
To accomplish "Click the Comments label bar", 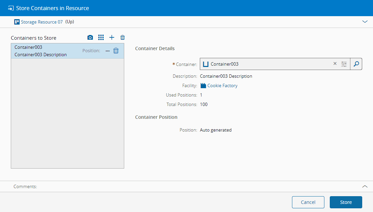I will point(25,186).
